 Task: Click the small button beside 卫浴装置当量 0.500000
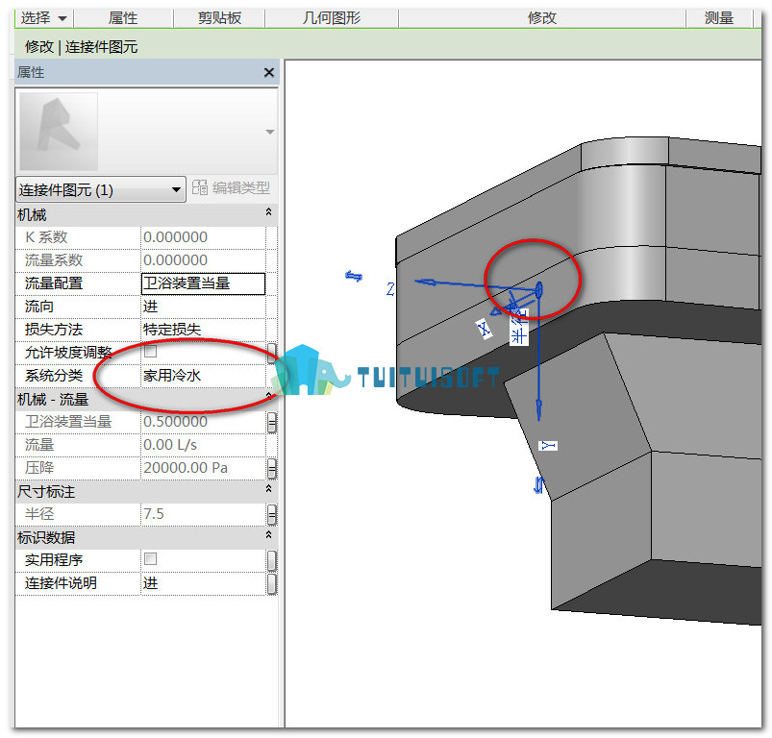[271, 422]
